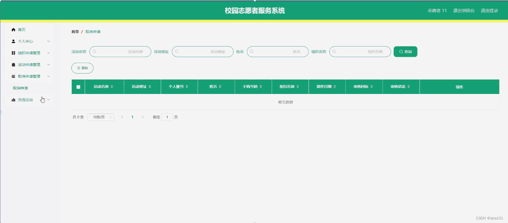Click the 暂无数据 empty table message
This screenshot has width=508, height=223.
coord(285,102)
